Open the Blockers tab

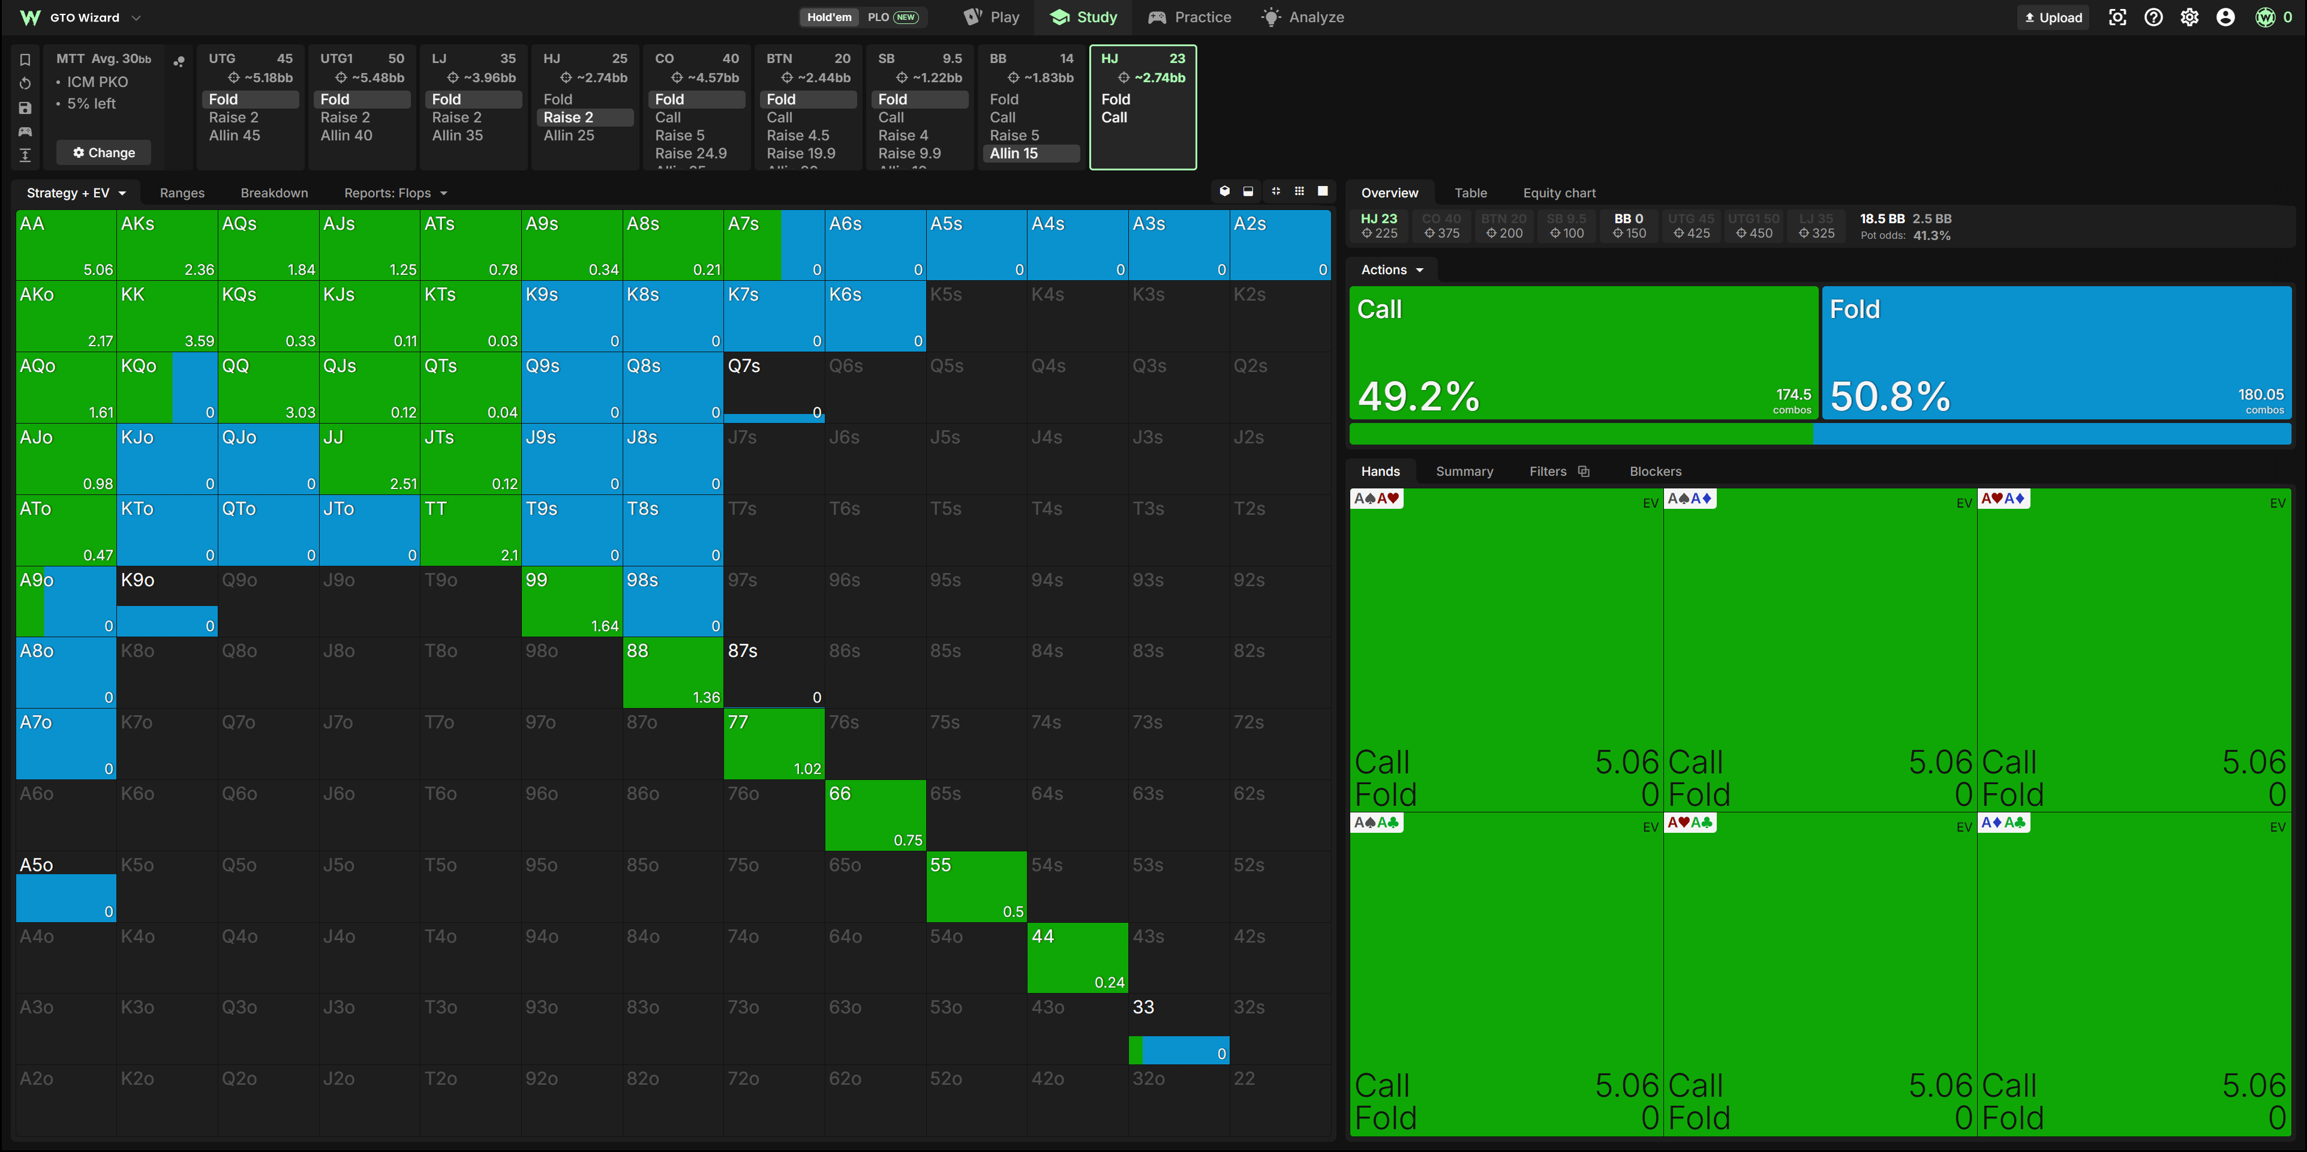tap(1655, 471)
